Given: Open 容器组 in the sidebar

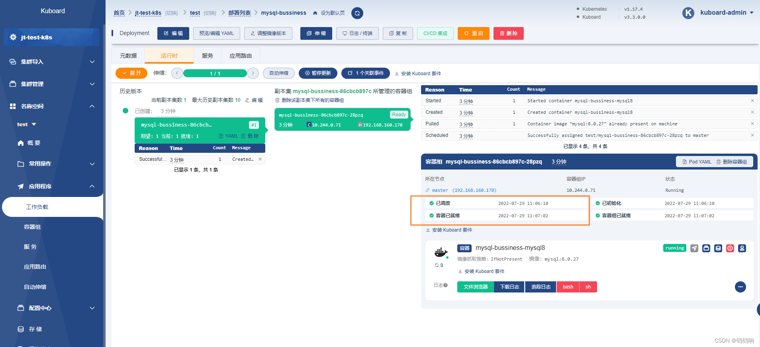Looking at the screenshot, I should (x=32, y=227).
